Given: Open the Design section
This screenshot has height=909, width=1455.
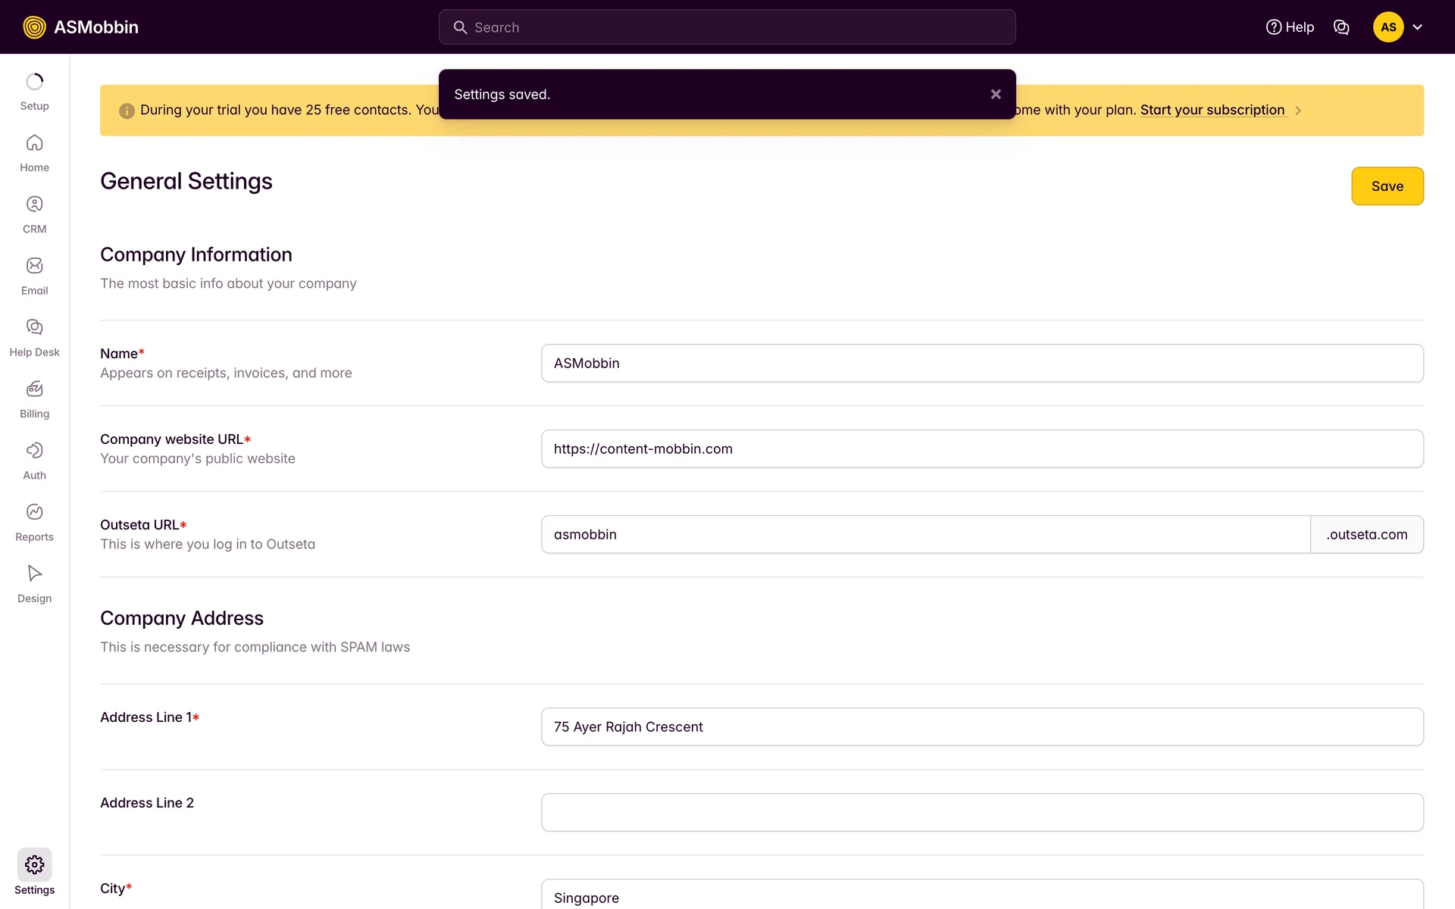Looking at the screenshot, I should (34, 583).
